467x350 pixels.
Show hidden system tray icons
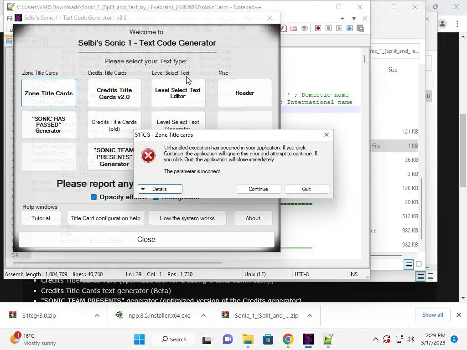coord(376,339)
